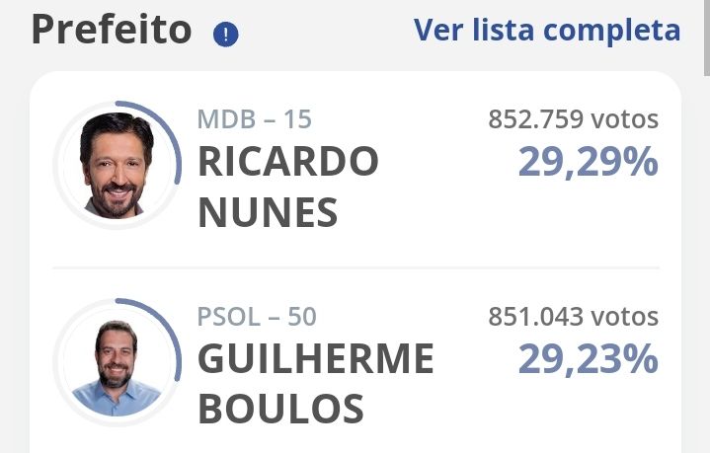
Task: Click the info icon beside Prefeito
Action: pos(226,36)
